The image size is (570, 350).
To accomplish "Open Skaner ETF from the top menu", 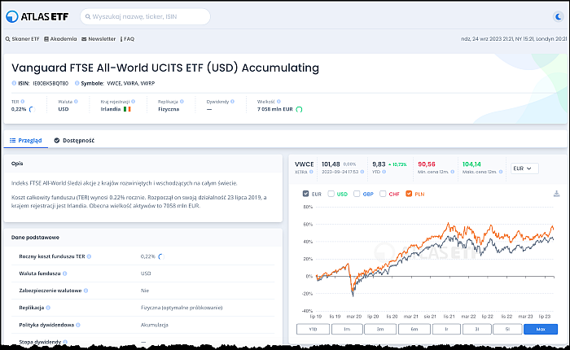I will click(x=22, y=39).
